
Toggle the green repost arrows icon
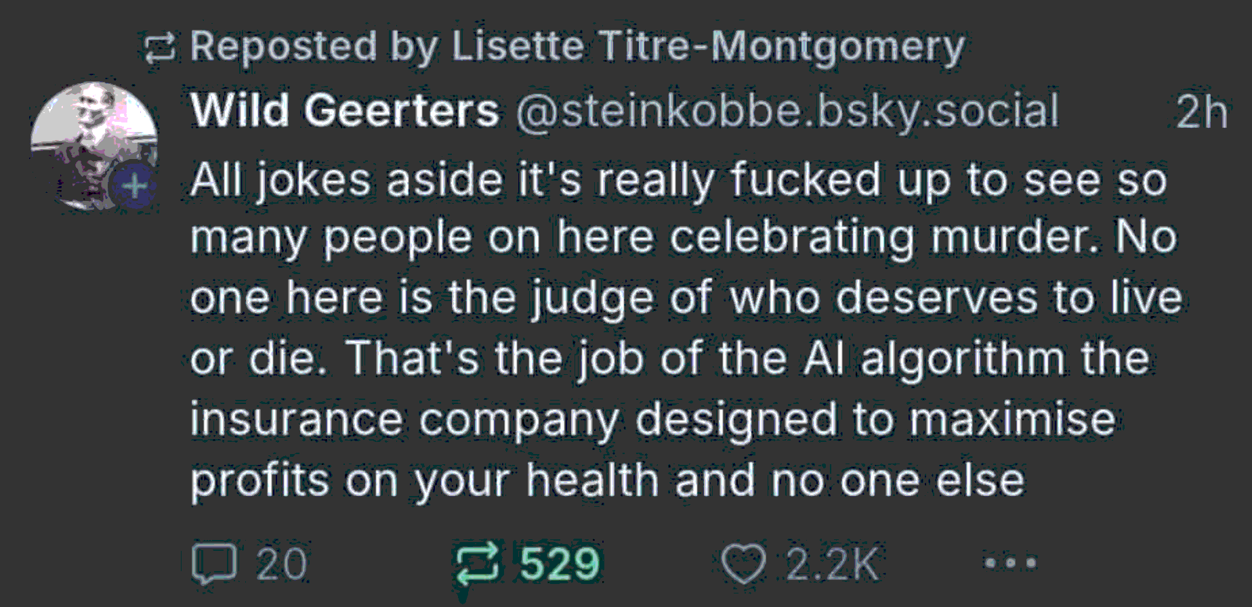(476, 563)
